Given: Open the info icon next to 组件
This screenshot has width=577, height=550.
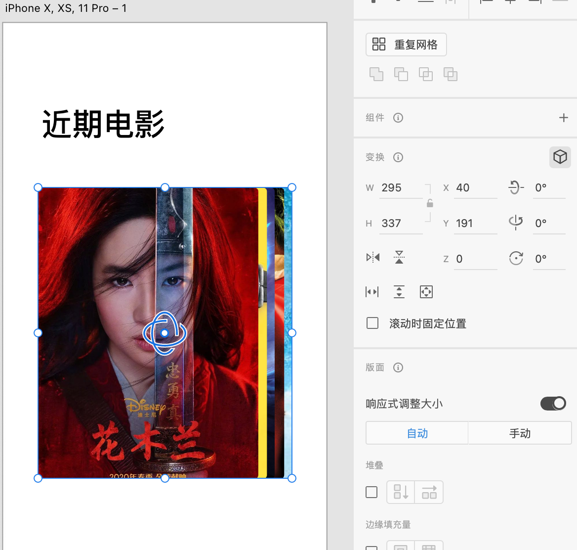Looking at the screenshot, I should [398, 118].
